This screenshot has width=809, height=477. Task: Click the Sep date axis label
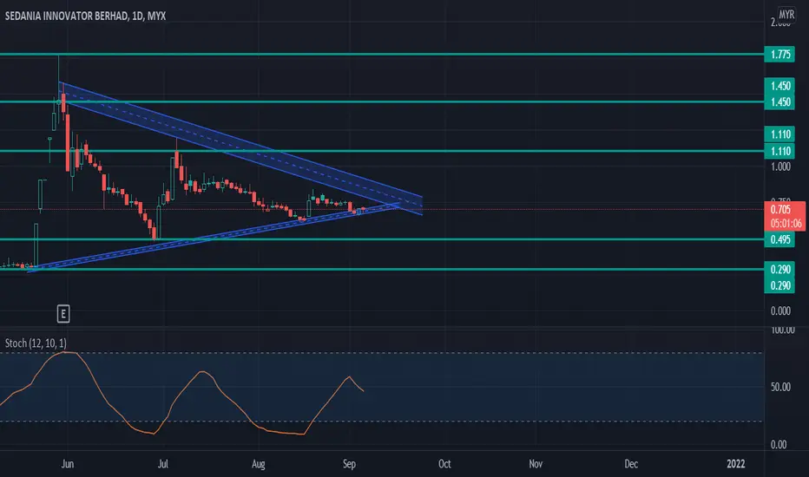(x=349, y=464)
